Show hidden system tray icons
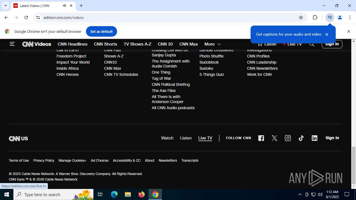Viewport: 356px width, 200px height. coord(300,194)
